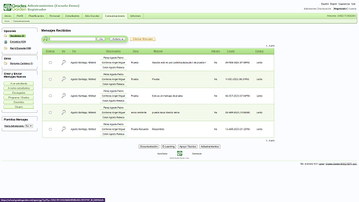
Task: Check the 04-OCT-2023 message delete checkbox
Action: tap(50, 96)
